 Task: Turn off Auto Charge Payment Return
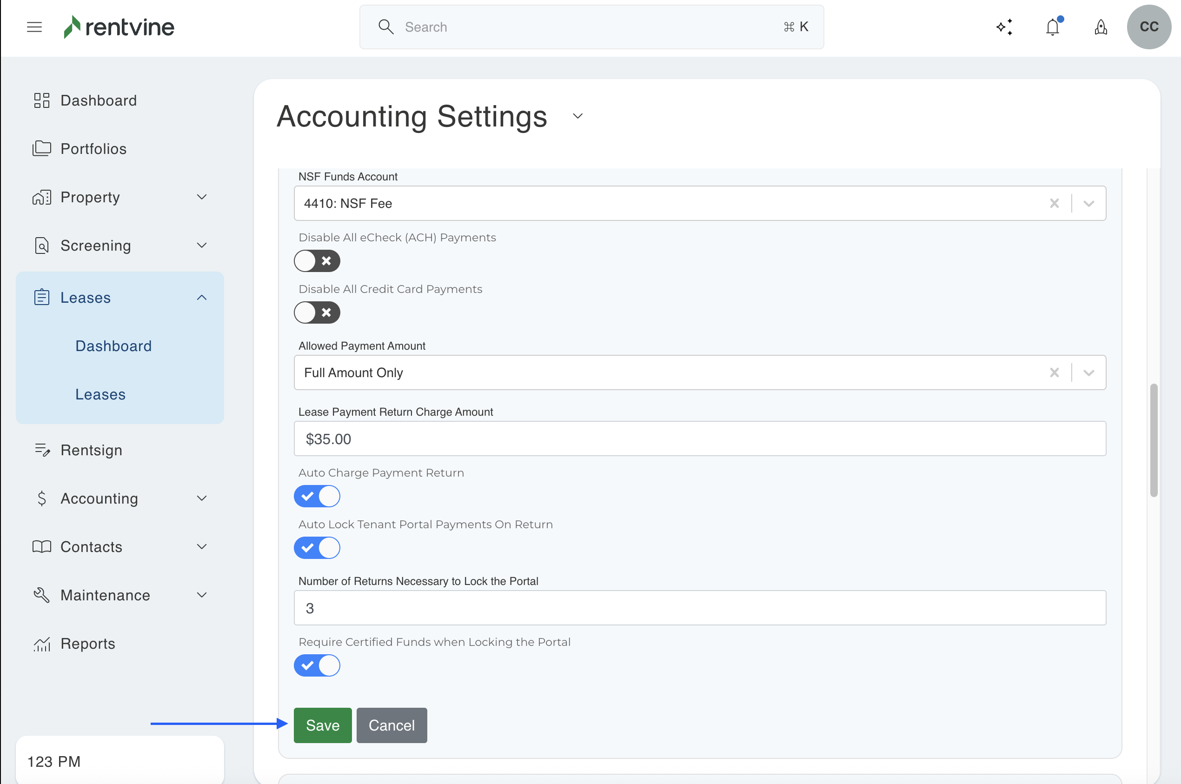(317, 497)
